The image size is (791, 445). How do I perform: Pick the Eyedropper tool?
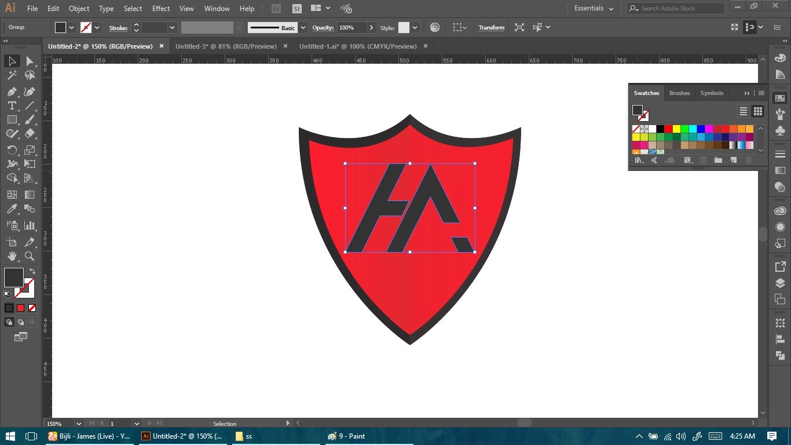point(12,209)
